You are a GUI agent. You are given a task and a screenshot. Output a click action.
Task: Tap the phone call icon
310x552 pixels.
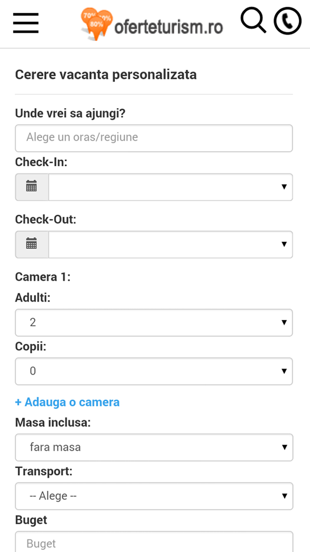[x=288, y=21]
